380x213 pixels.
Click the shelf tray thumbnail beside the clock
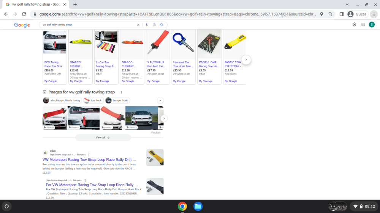coord(338,207)
